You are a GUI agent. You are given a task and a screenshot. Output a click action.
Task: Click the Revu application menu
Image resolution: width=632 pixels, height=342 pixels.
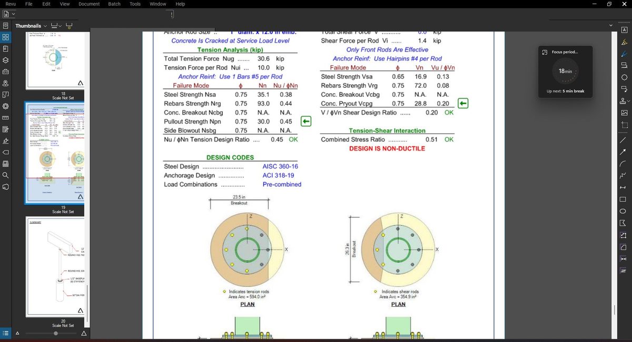(x=11, y=4)
